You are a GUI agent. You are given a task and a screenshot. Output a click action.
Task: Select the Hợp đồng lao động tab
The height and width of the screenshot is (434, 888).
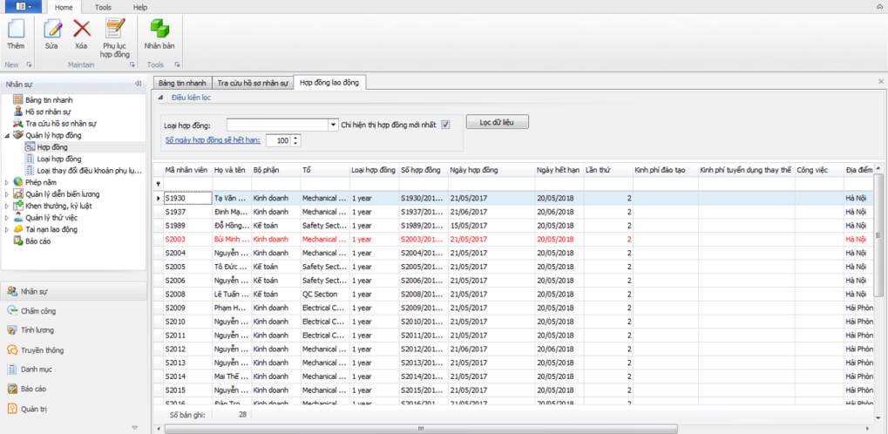click(329, 83)
